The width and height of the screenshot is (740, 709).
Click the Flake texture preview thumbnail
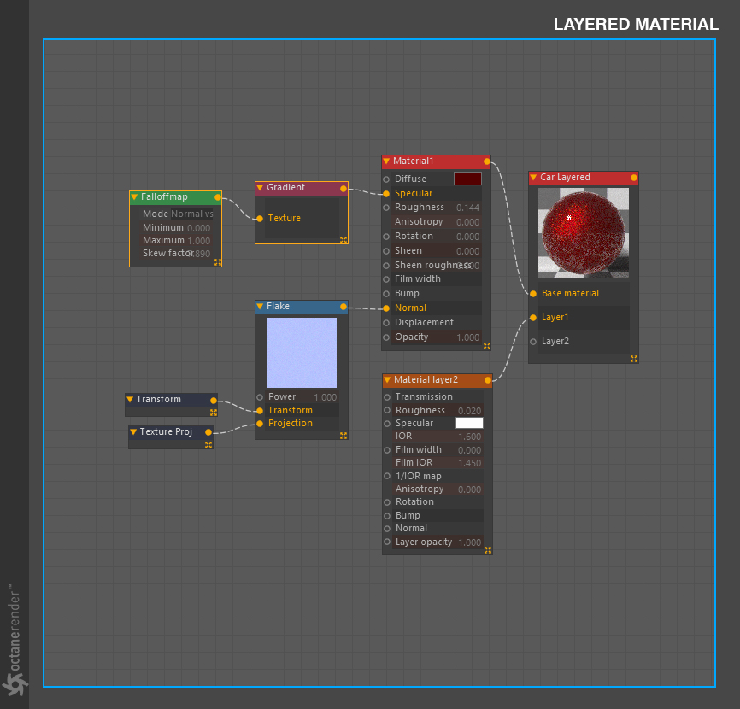[x=302, y=353]
